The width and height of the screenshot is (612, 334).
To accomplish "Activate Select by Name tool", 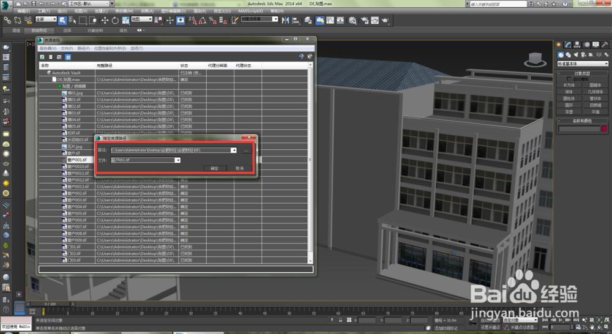I will 73,20.
